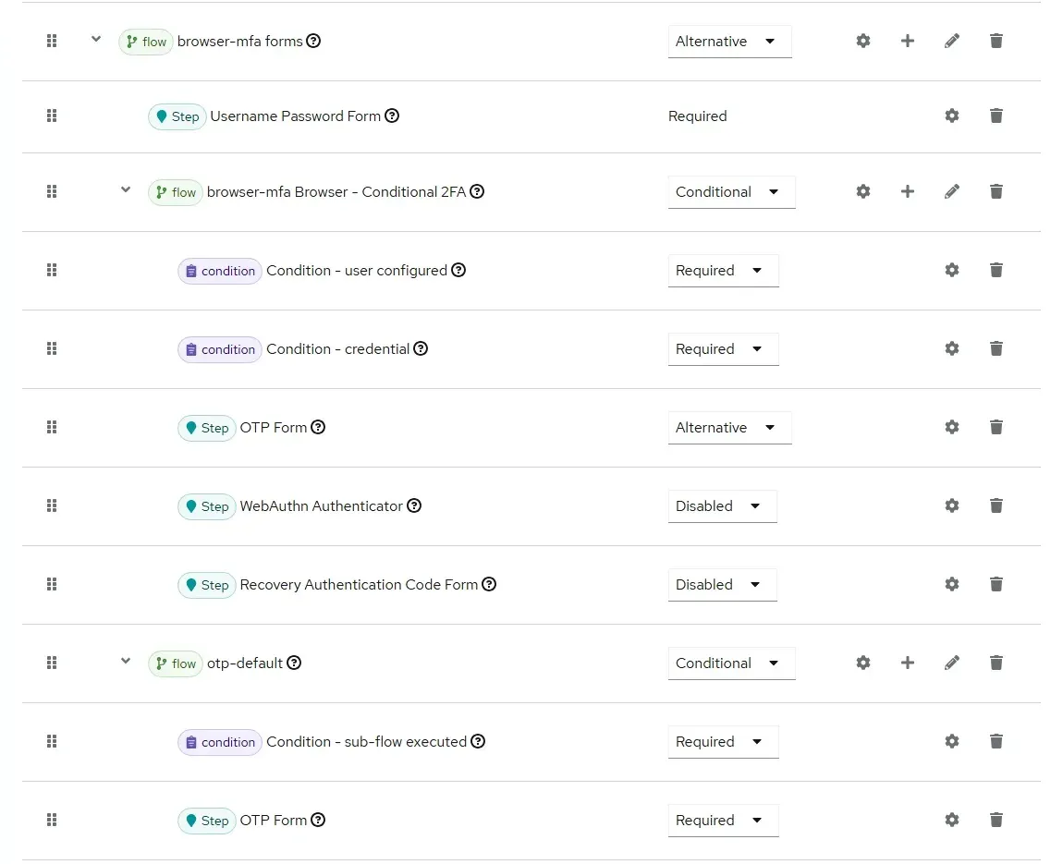This screenshot has width=1063, height=864.
Task: Open requirement dropdown for browser-mfa forms
Action: tap(729, 42)
